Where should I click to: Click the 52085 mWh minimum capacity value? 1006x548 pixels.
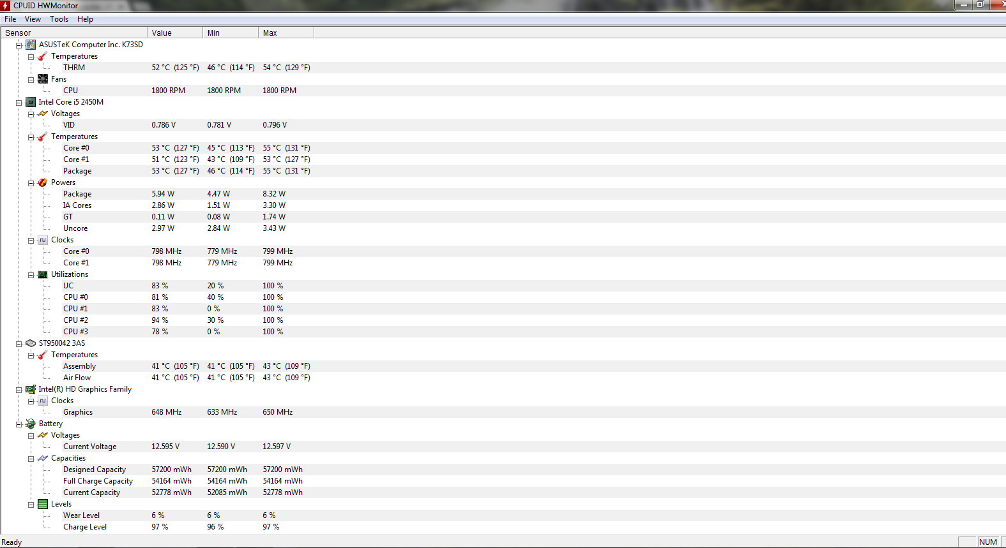coord(227,492)
